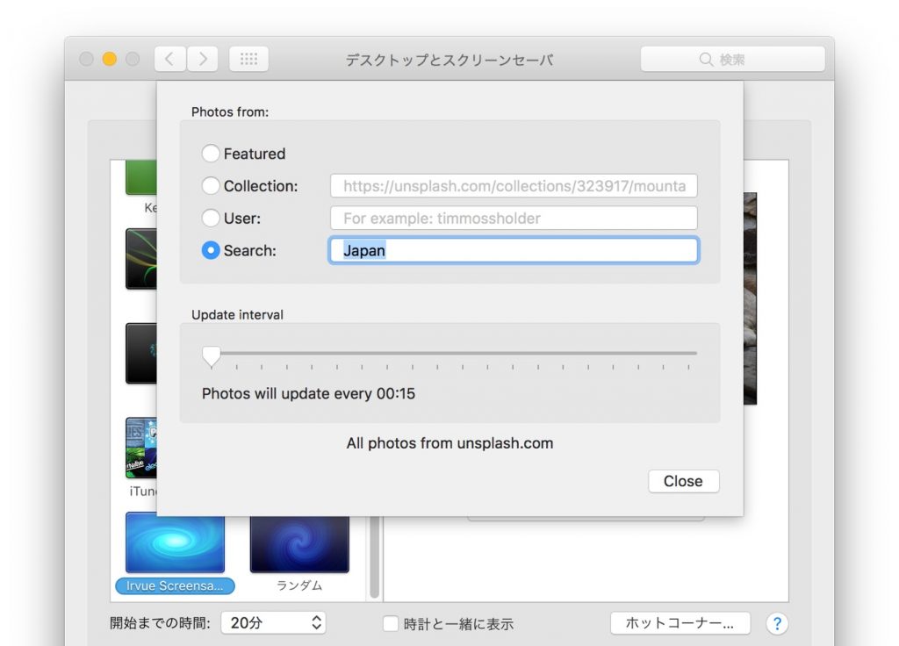Screen dimensions: 899x646
Task: Show all preferences grid icon
Action: 248,59
